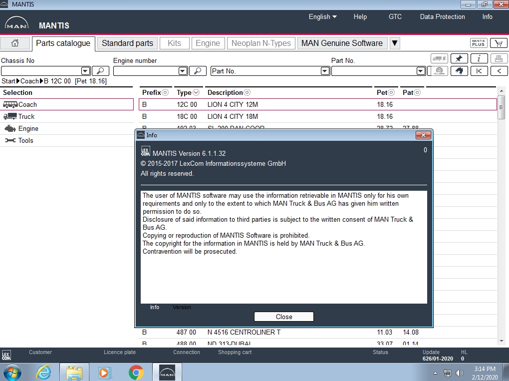Go to the home screen icon
Viewport: 509px width, 381px height.
coord(15,43)
